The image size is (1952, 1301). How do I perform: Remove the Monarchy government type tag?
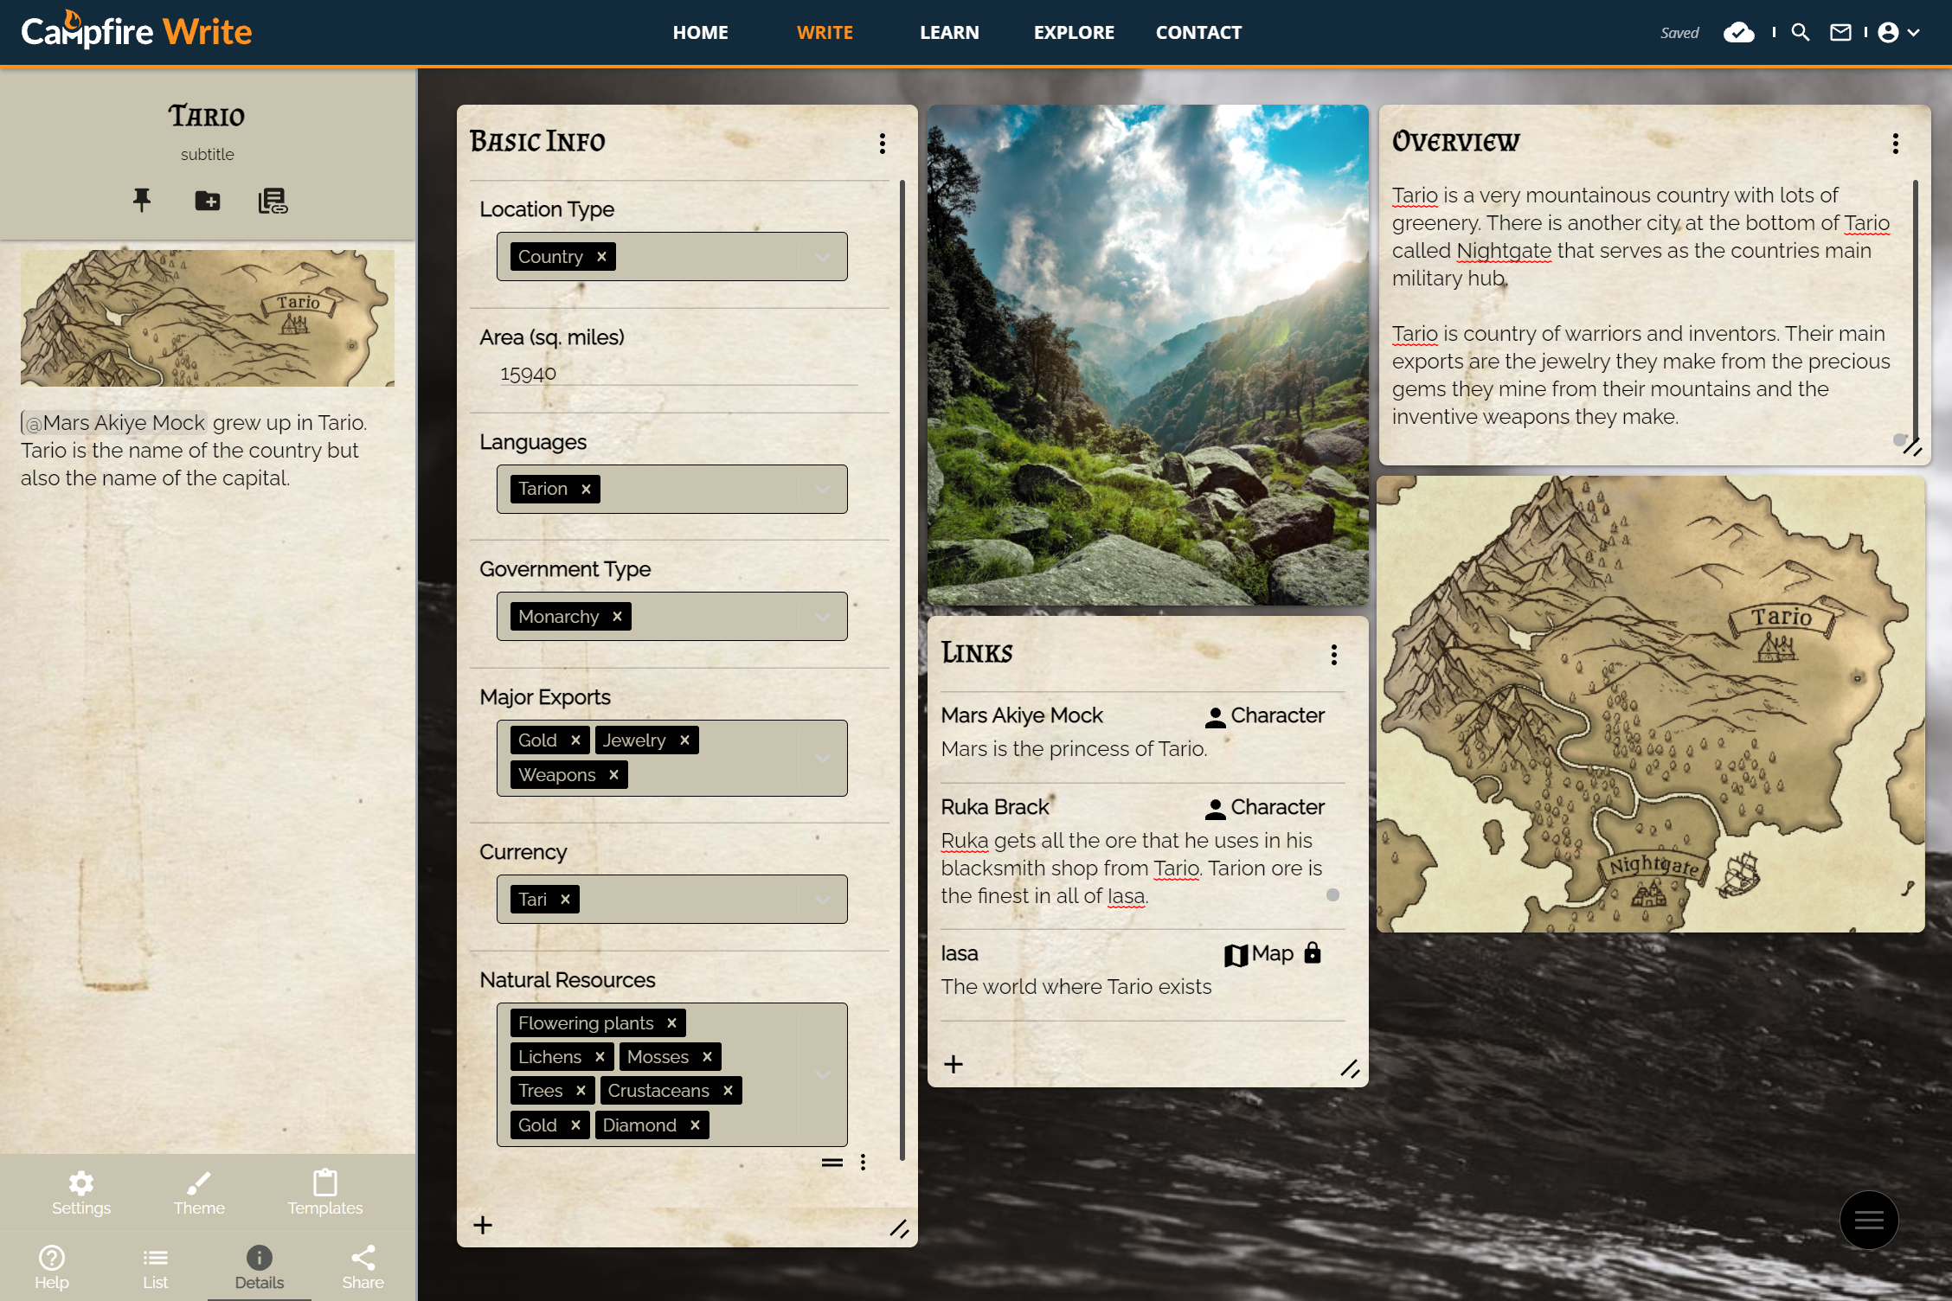617,617
